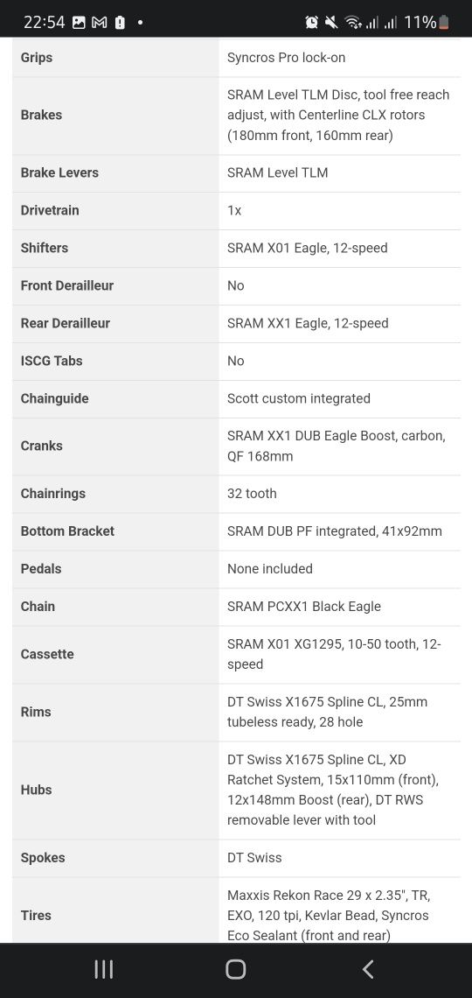Tap the alarm clock status icon
472x998 pixels.
[x=312, y=22]
